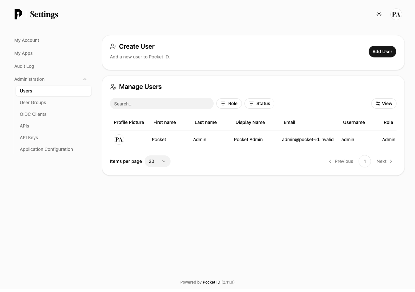Open the View columns dropdown
This screenshot has width=415, height=292.
(x=384, y=103)
